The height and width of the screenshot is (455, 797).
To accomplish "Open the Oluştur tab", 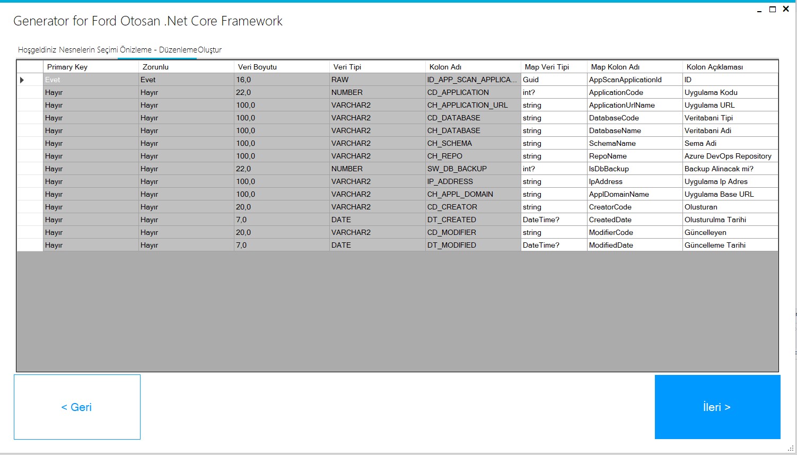I will (x=210, y=50).
